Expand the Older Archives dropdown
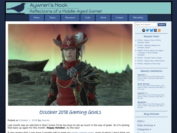The height and width of the screenshot is (133, 177). 146,125
